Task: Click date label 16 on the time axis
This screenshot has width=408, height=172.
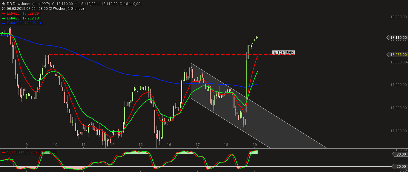Action: click(169, 145)
